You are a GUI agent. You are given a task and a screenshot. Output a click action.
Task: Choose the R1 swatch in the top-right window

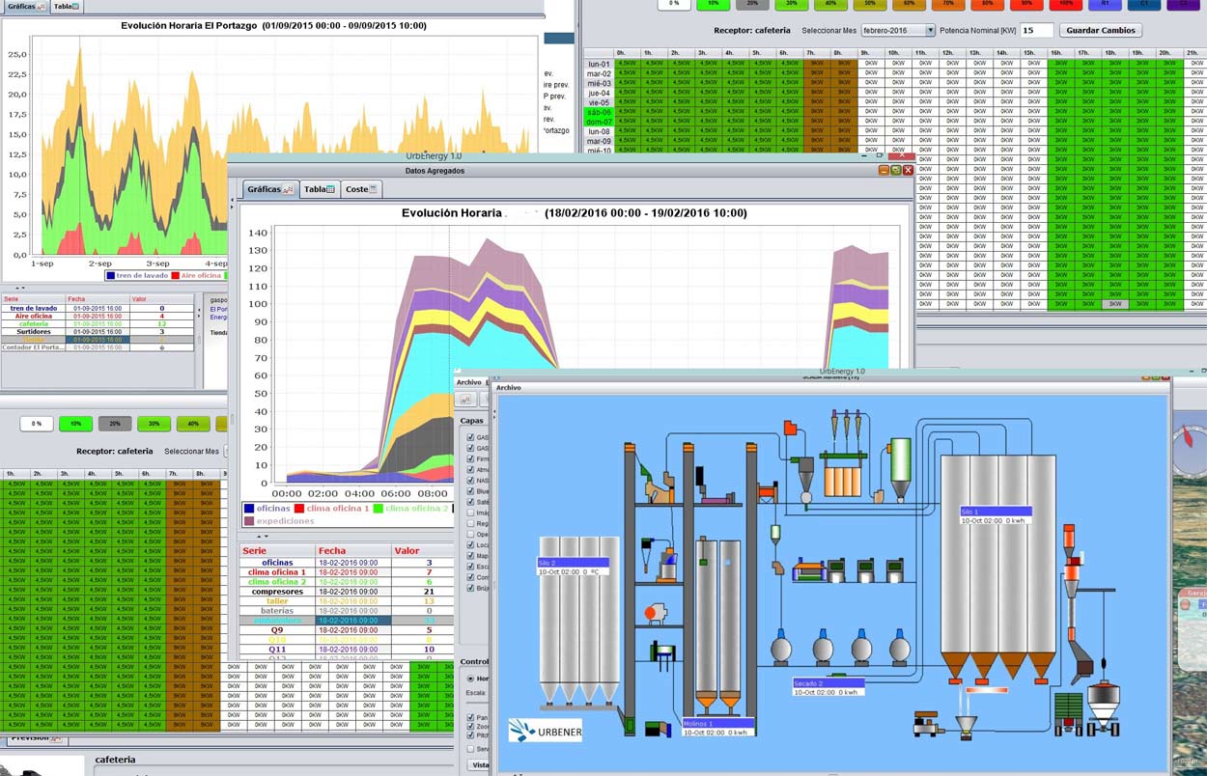point(1105,5)
